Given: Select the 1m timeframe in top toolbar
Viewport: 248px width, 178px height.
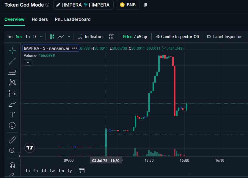Looking at the screenshot, I should [x=10, y=37].
